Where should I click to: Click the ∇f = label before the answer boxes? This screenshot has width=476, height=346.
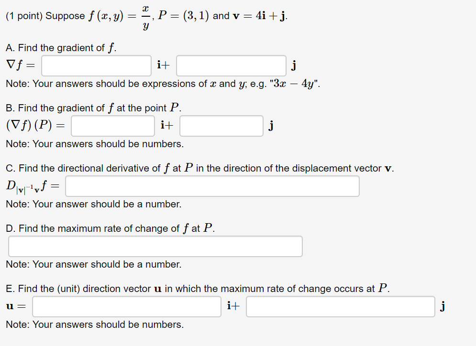[22, 65]
